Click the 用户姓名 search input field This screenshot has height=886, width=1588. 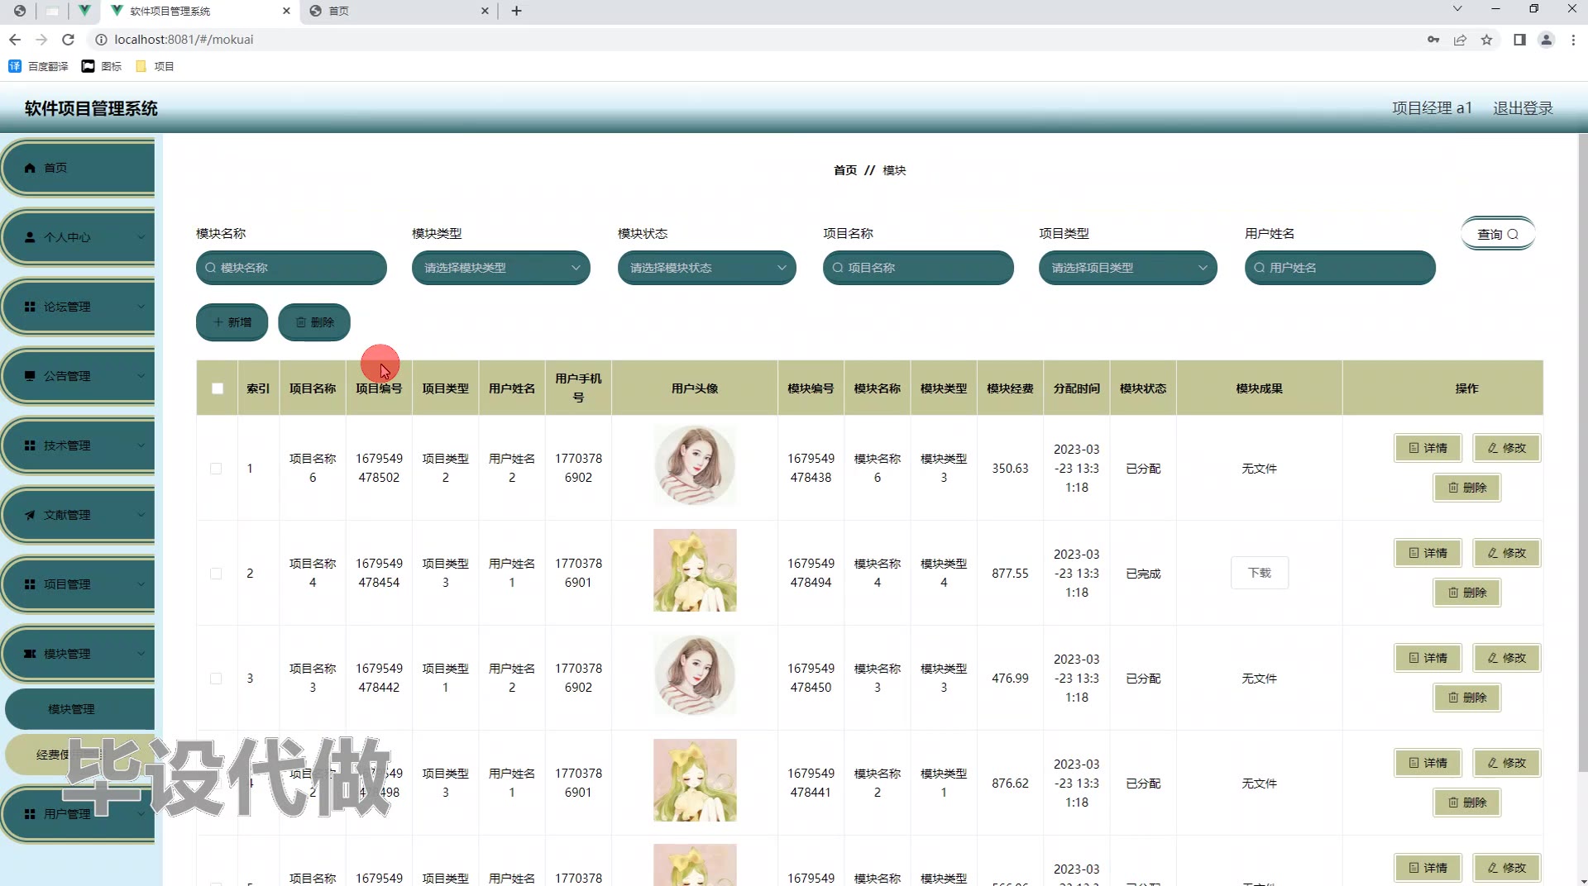click(1340, 268)
